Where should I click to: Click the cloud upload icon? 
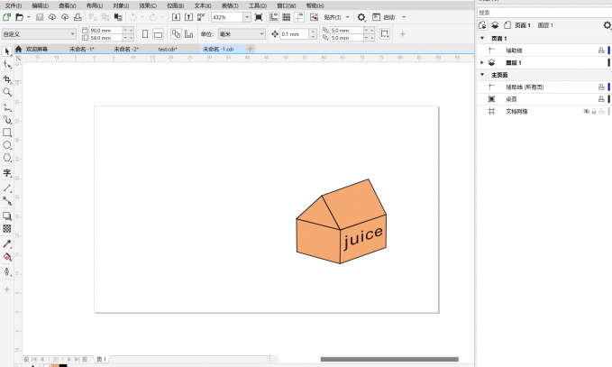(x=65, y=17)
